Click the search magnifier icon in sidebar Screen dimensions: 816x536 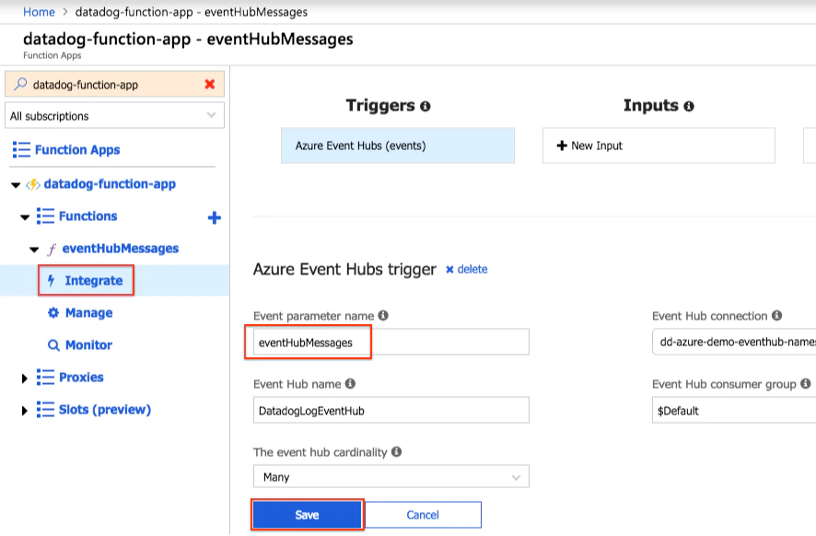point(20,84)
